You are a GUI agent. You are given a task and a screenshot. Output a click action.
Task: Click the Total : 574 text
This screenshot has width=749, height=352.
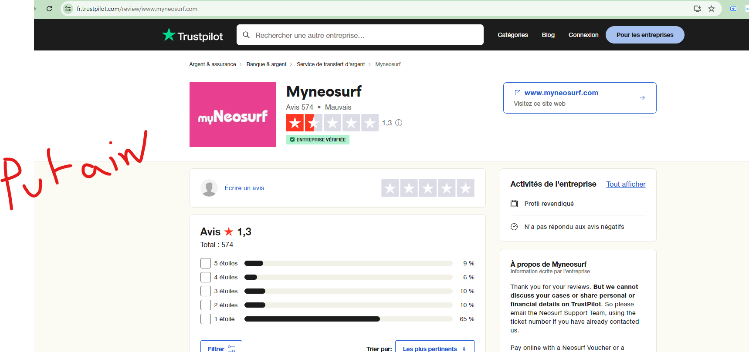pos(217,245)
